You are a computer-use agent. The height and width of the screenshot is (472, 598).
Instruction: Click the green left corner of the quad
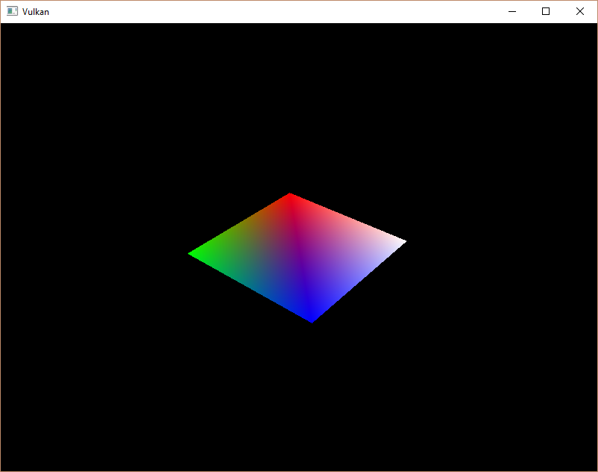(192, 253)
